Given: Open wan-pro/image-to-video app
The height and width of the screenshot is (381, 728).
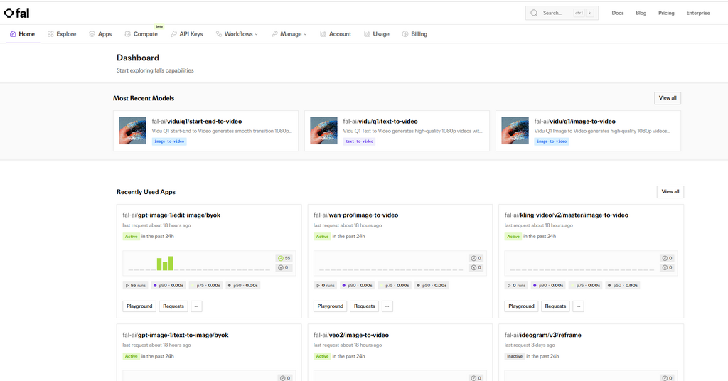Looking at the screenshot, I should [355, 215].
